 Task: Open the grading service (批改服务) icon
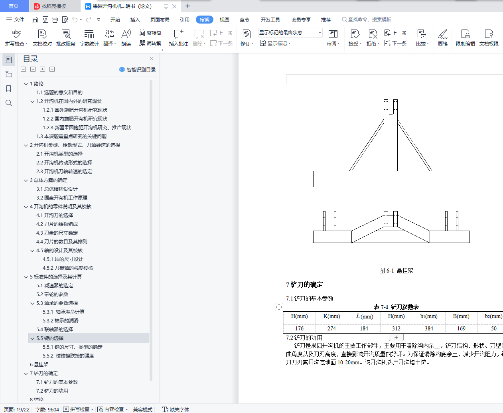click(66, 38)
